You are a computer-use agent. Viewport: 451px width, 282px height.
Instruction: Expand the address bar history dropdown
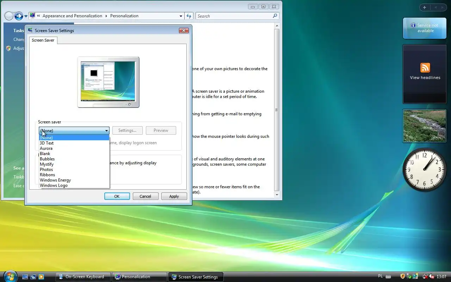181,16
